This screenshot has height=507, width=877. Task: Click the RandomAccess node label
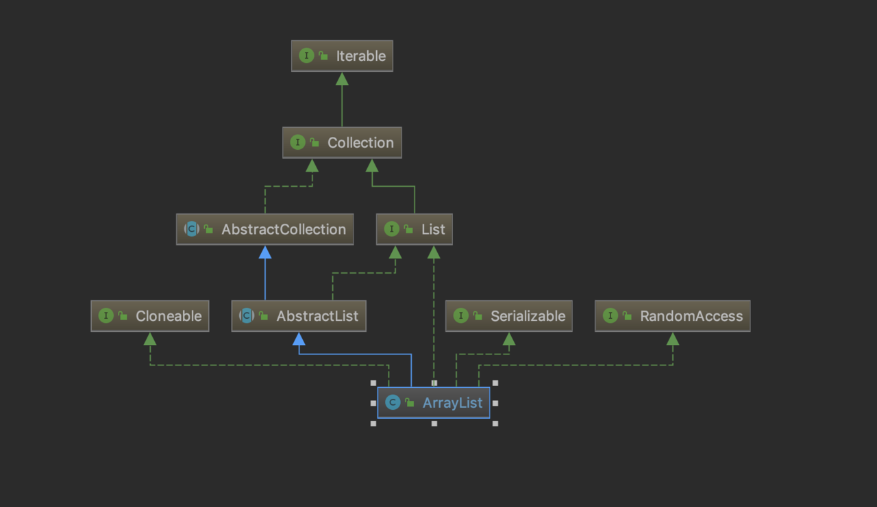(x=691, y=316)
